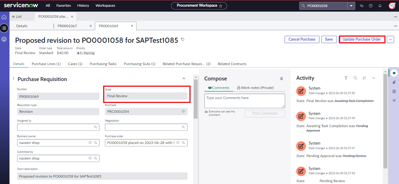
Task: Favorite the Procurement Workspace star
Action: point(221,6)
